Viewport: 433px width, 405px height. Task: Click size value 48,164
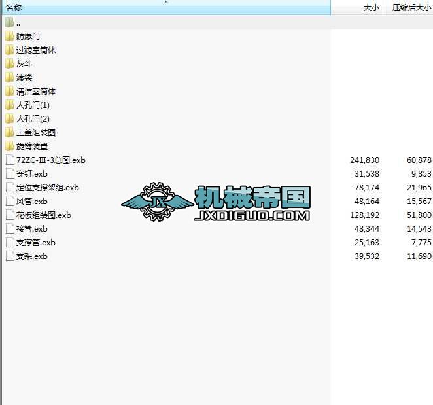point(367,201)
